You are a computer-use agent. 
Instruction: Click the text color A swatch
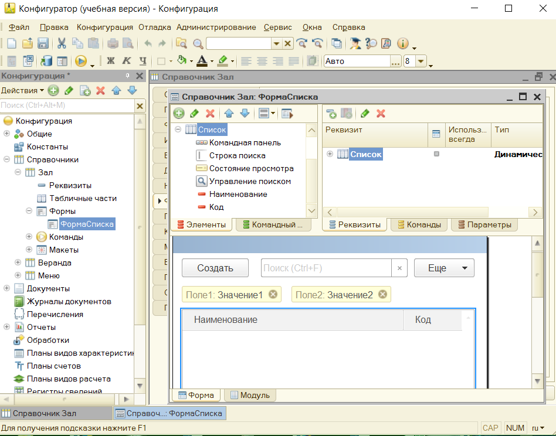pos(201,61)
